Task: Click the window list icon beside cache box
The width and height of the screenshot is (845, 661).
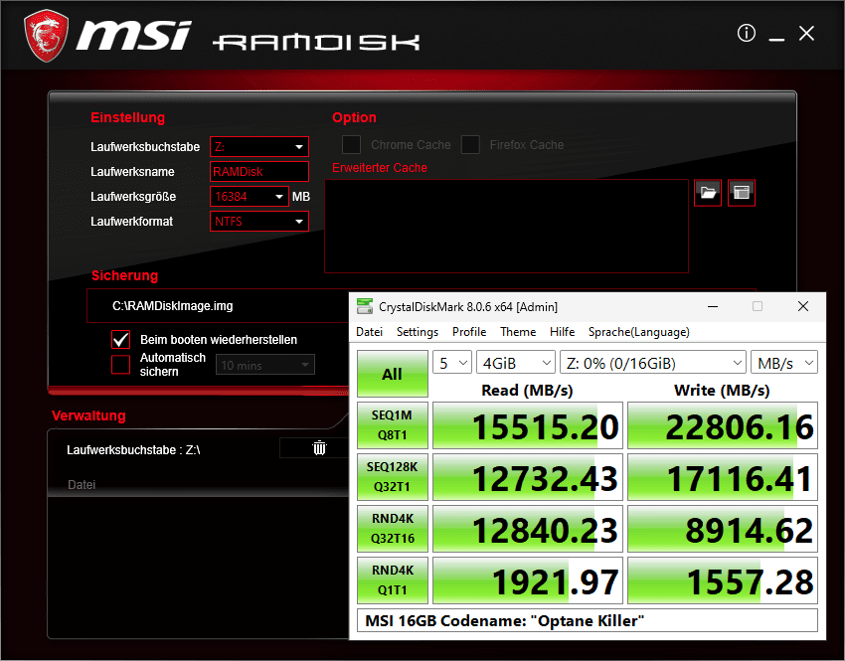Action: [742, 192]
